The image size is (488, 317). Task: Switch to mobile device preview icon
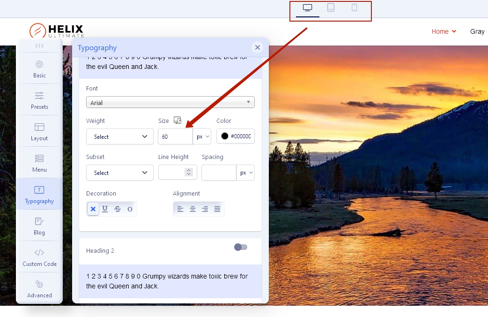pyautogui.click(x=355, y=8)
